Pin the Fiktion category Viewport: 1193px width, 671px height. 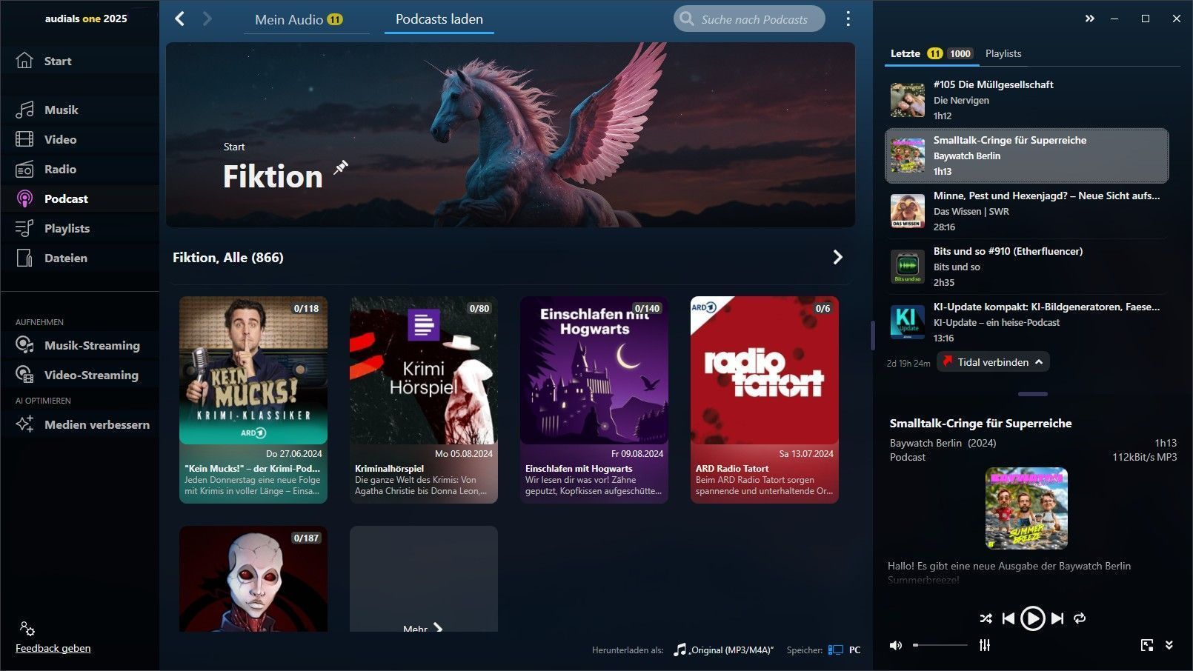click(x=341, y=167)
